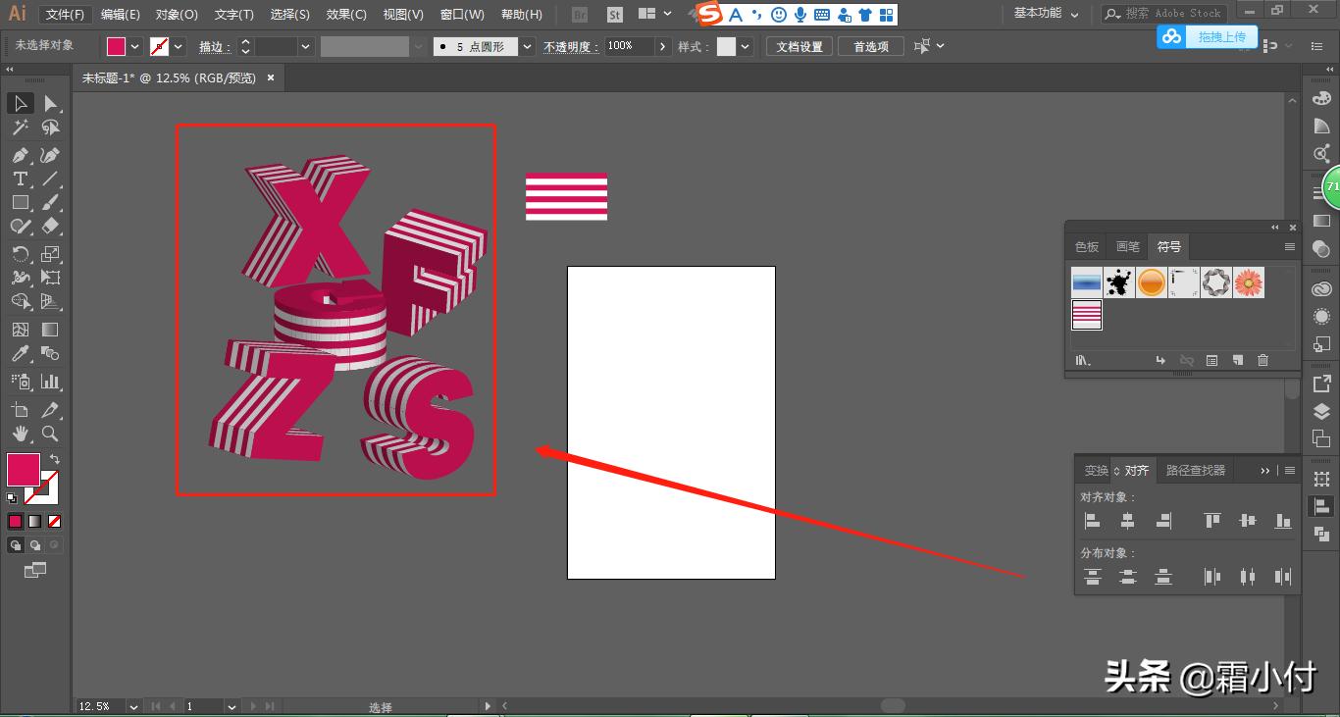Apply vertical align top in the Align panel
Viewport: 1340px width, 717px height.
point(1212,520)
